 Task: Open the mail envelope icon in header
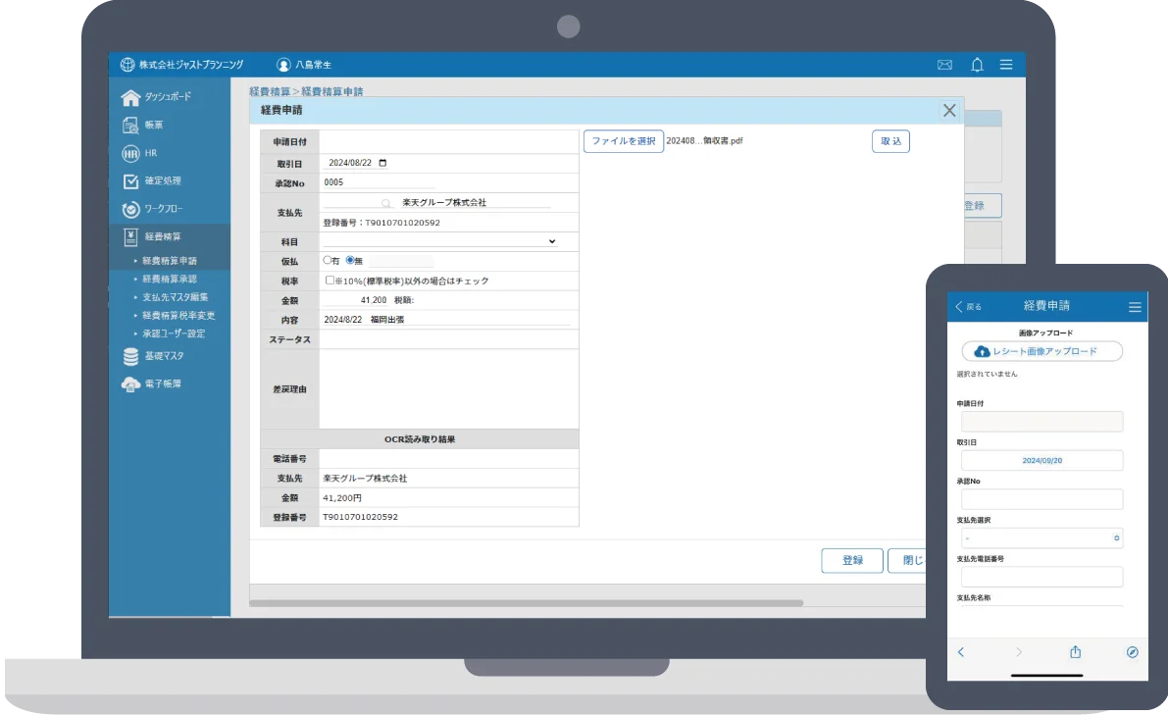tap(944, 65)
